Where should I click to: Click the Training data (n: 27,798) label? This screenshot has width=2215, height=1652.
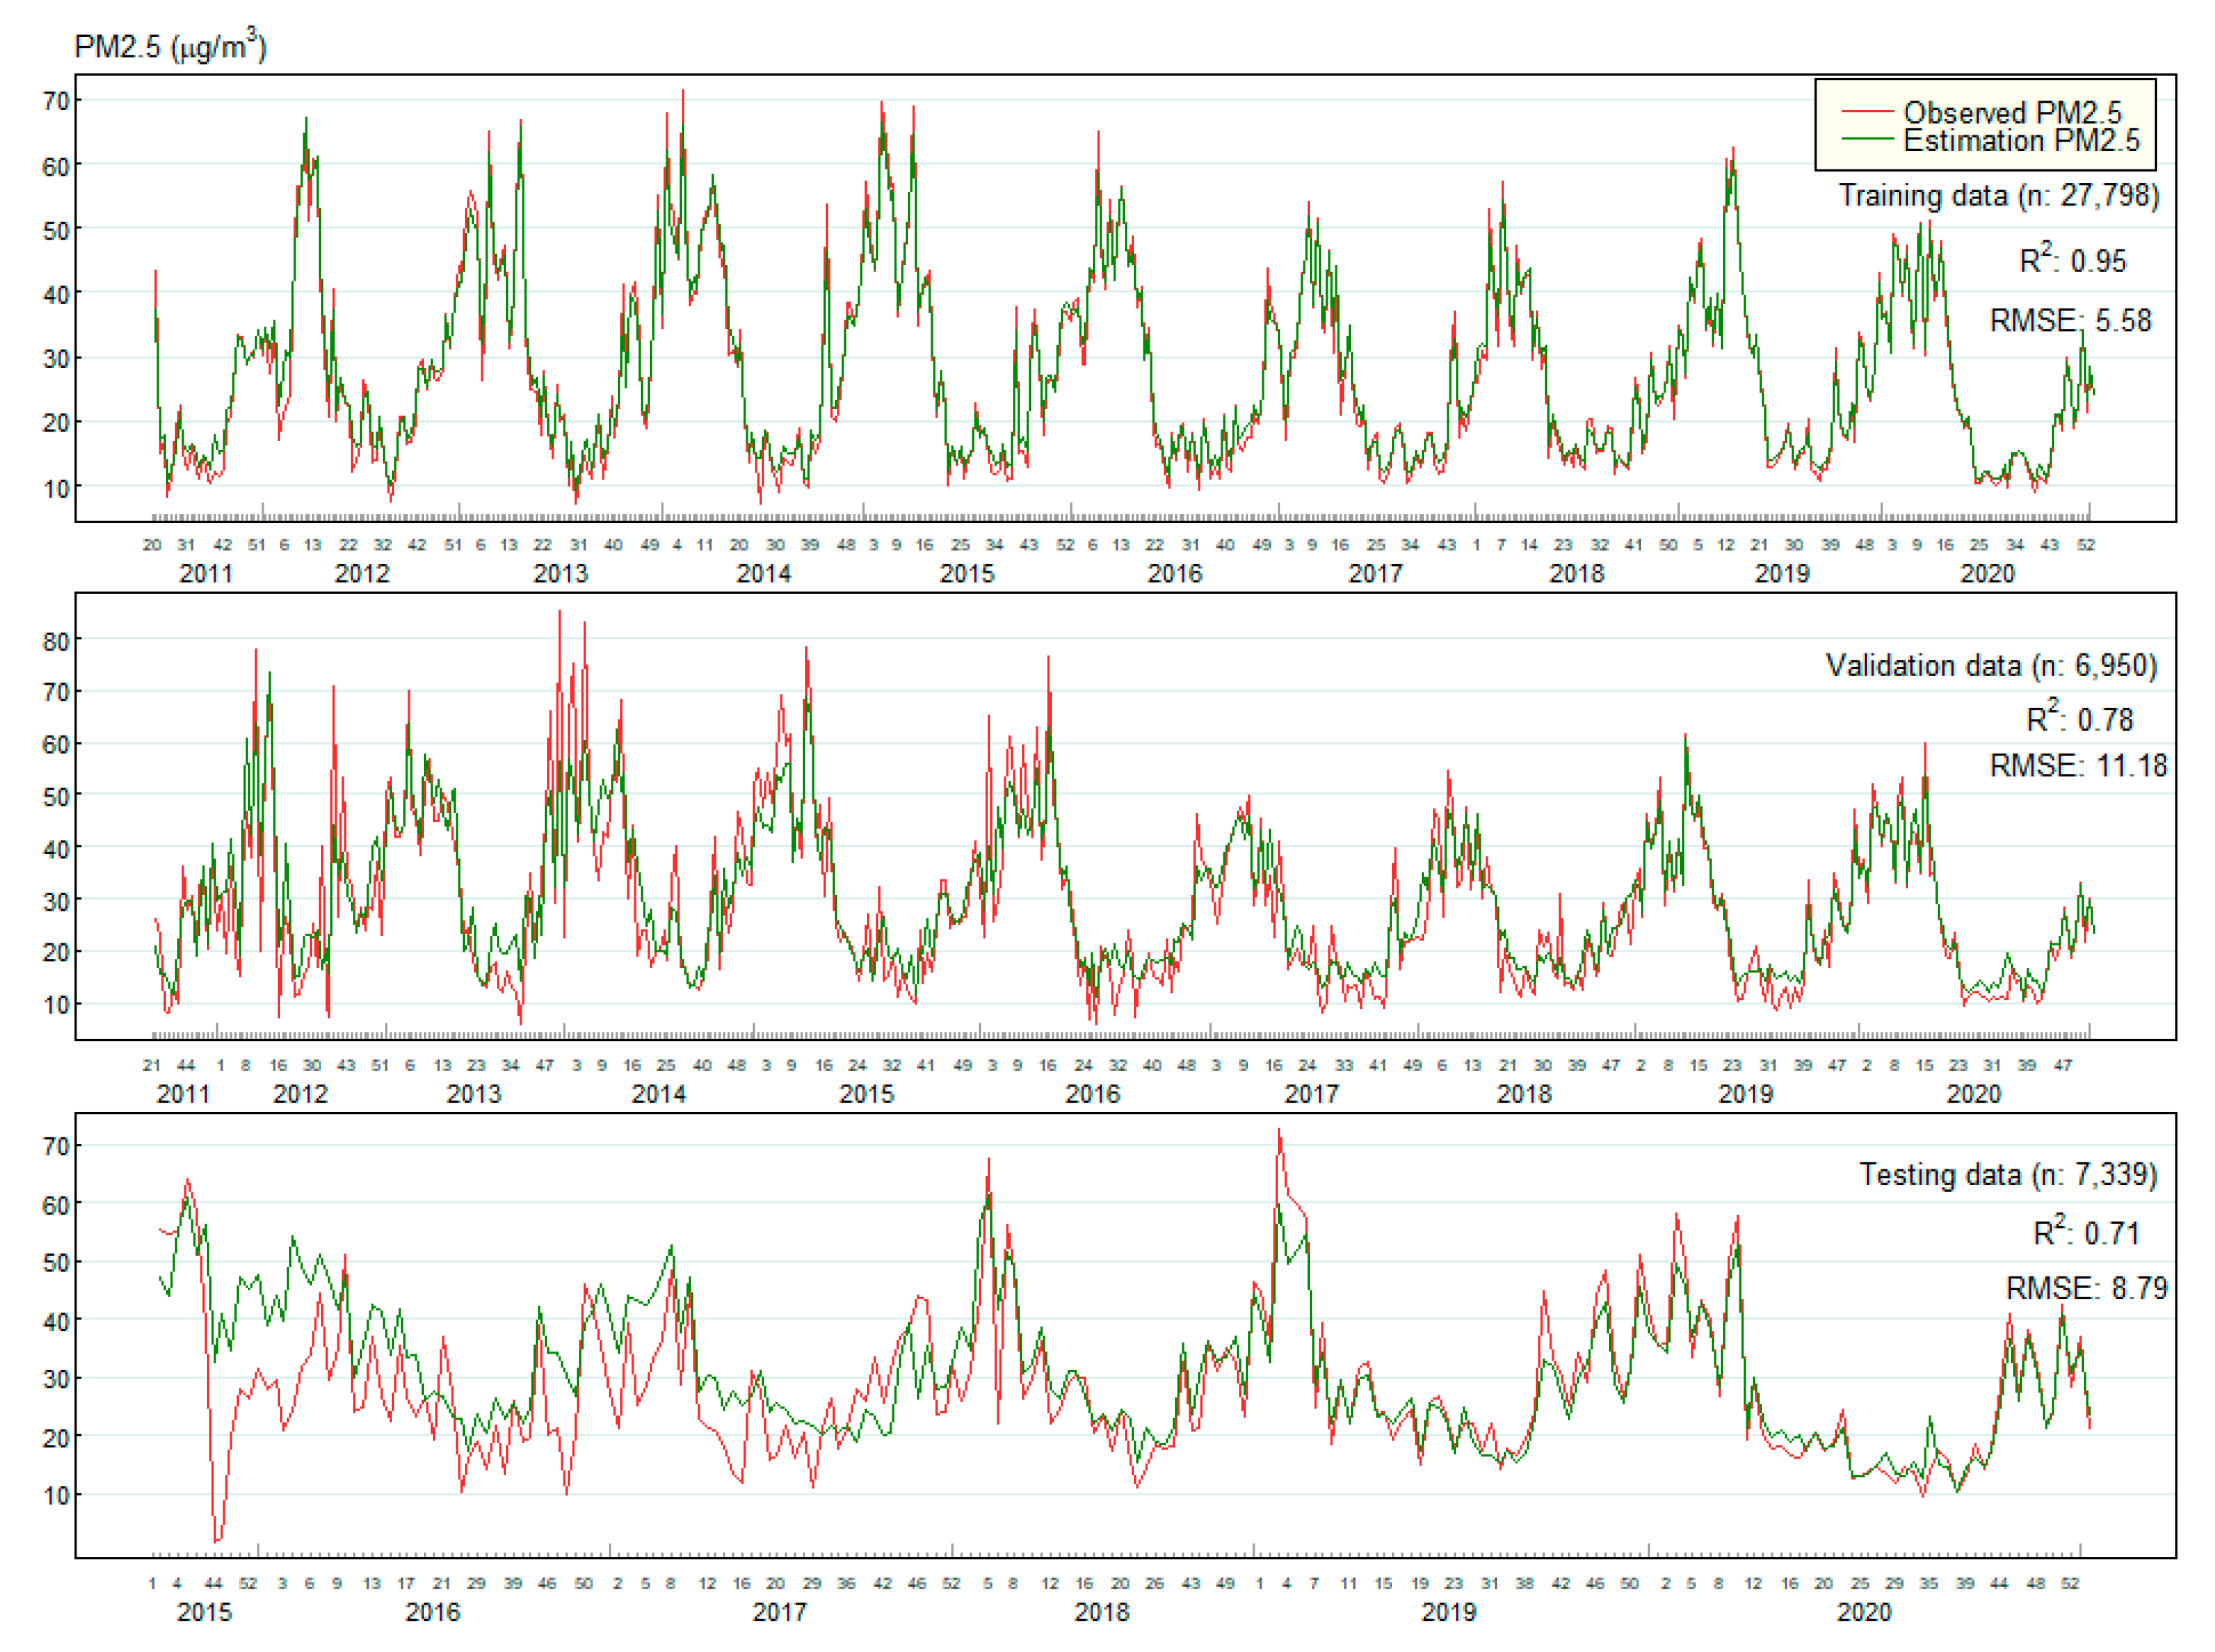(x=1998, y=195)
